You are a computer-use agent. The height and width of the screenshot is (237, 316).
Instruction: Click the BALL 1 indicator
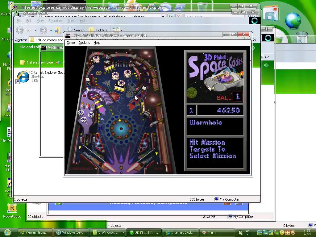click(230, 97)
